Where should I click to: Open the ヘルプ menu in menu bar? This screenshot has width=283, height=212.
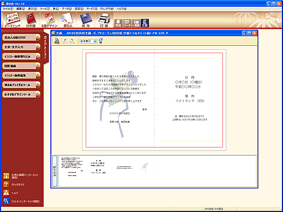click(x=122, y=8)
